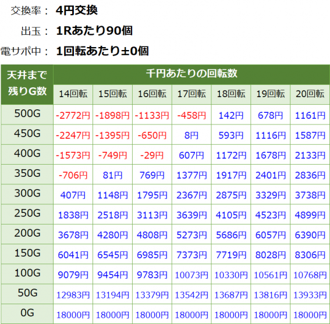
Task: Click the 50G row label
Action: point(27,294)
